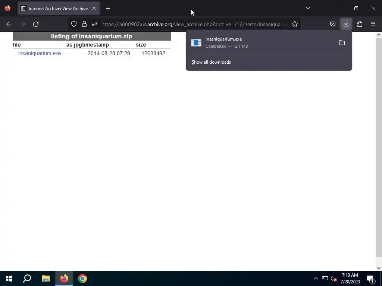Save page to Pocket
Viewport: 382px width, 286px height.
pos(332,24)
